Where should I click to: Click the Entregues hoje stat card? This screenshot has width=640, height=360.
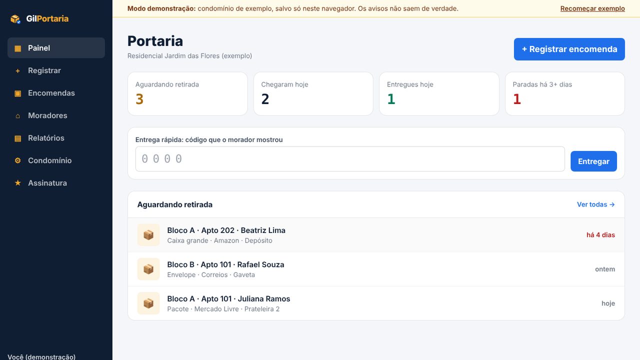(x=439, y=94)
